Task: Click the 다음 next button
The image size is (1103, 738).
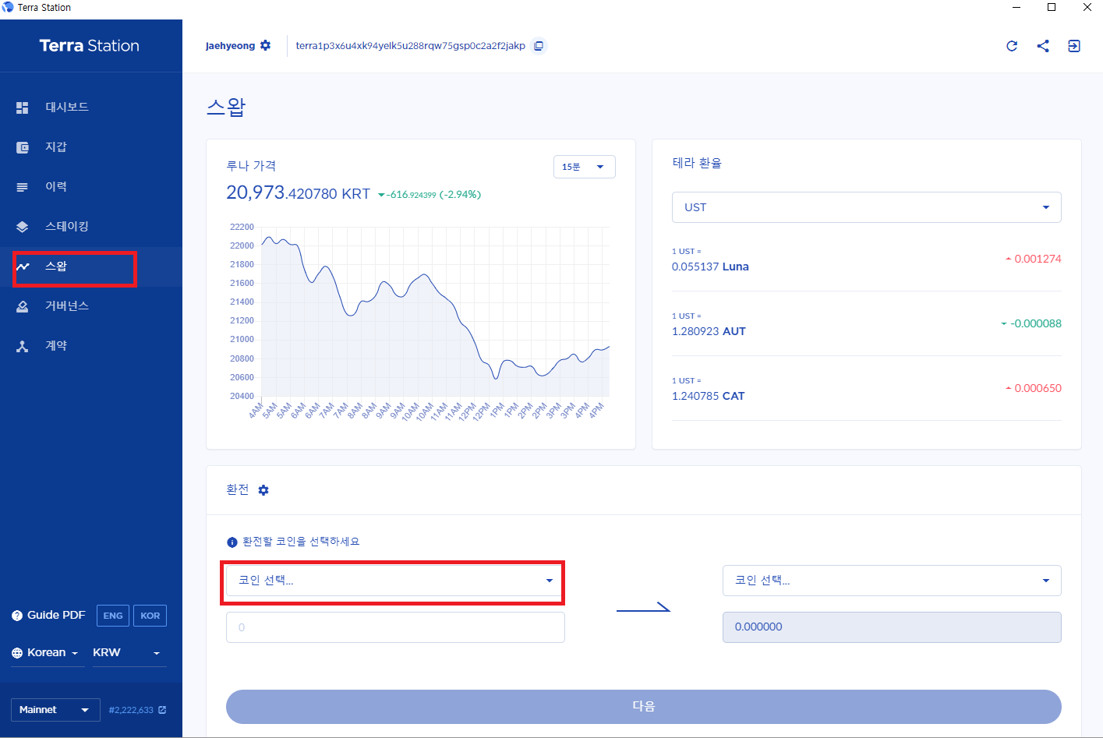Action: [x=644, y=707]
